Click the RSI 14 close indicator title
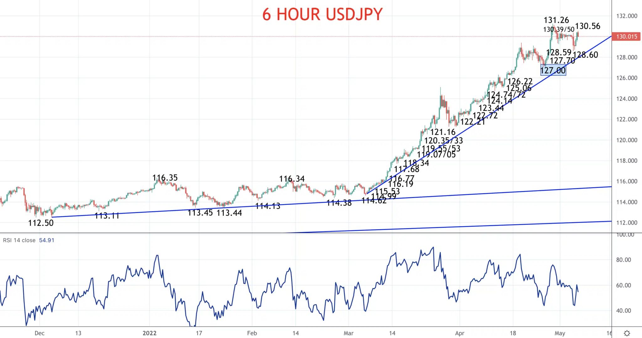The height and width of the screenshot is (338, 642). 19,240
